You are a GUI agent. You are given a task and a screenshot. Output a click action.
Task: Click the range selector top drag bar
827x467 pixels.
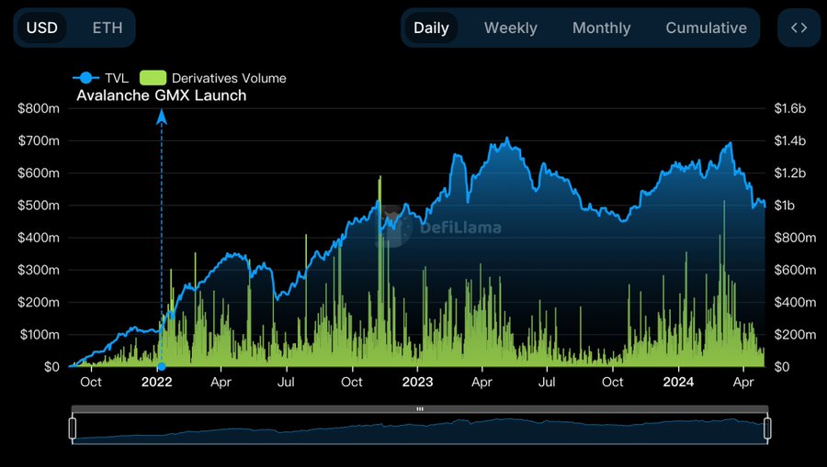click(x=420, y=408)
